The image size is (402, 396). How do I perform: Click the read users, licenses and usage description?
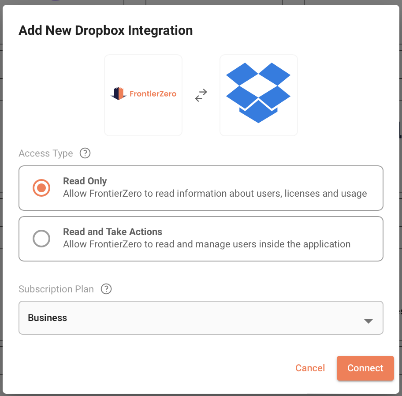tap(215, 194)
